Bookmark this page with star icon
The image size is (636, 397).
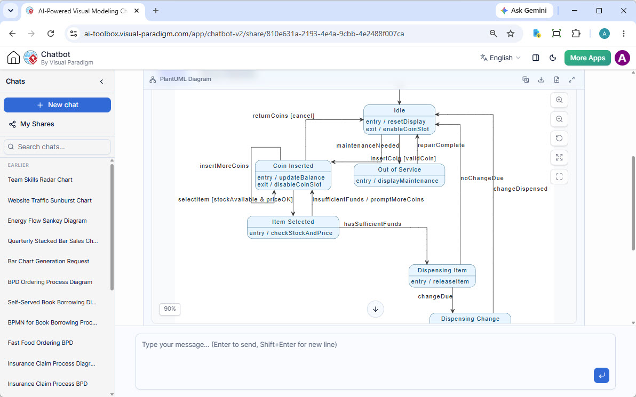click(510, 34)
